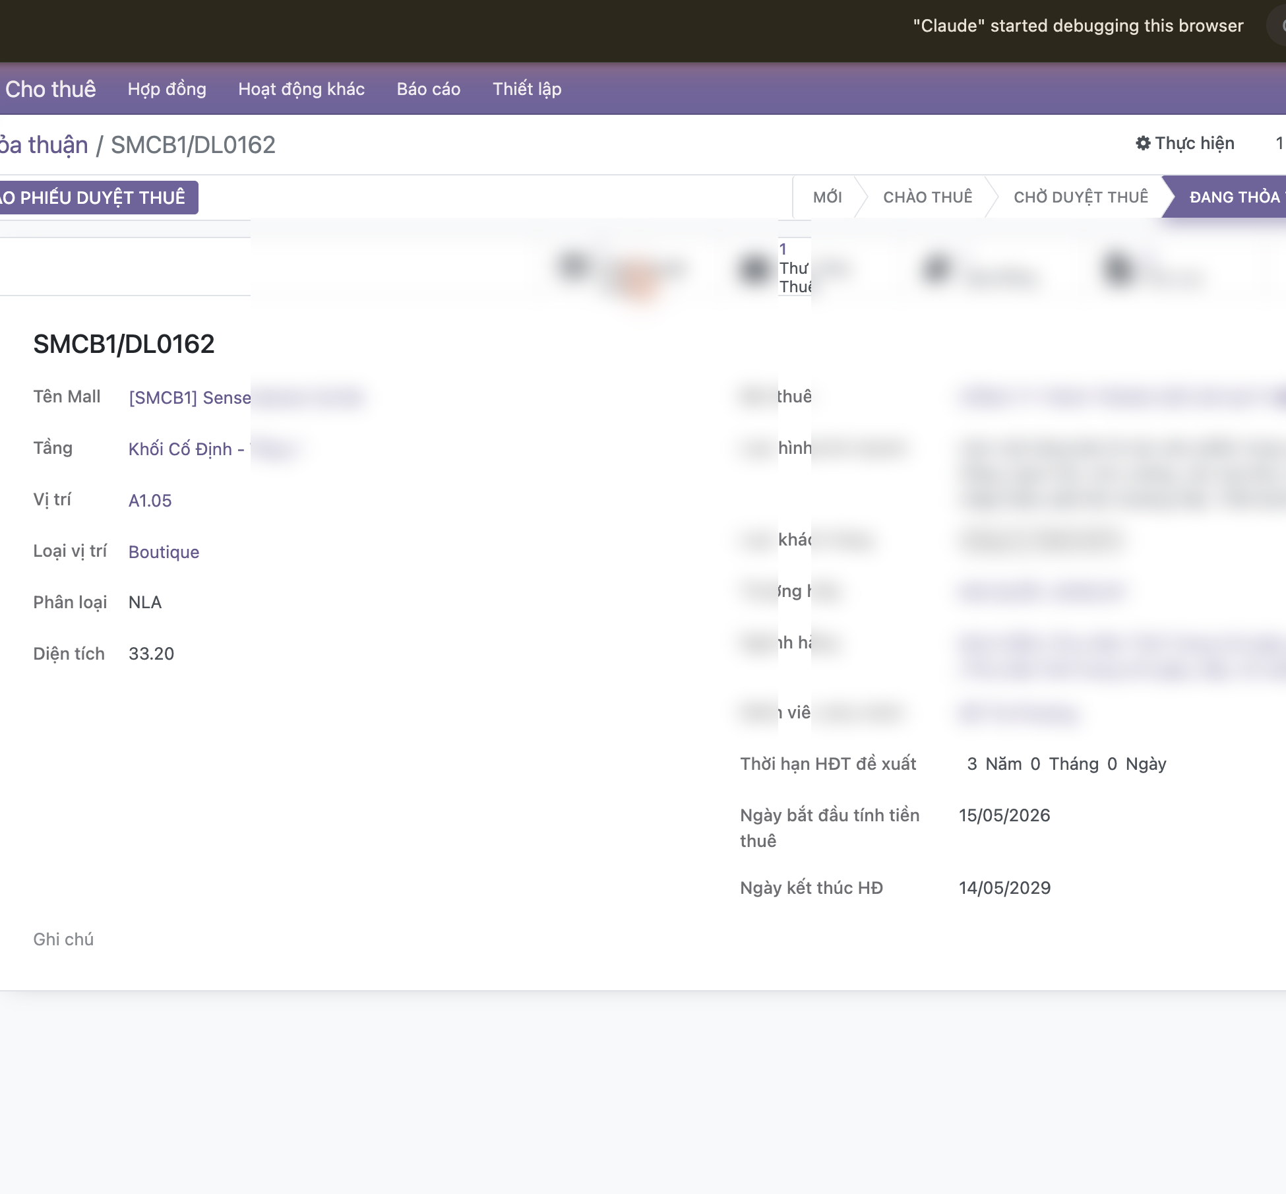Click the Thư Thuê stat button

pyautogui.click(x=795, y=268)
